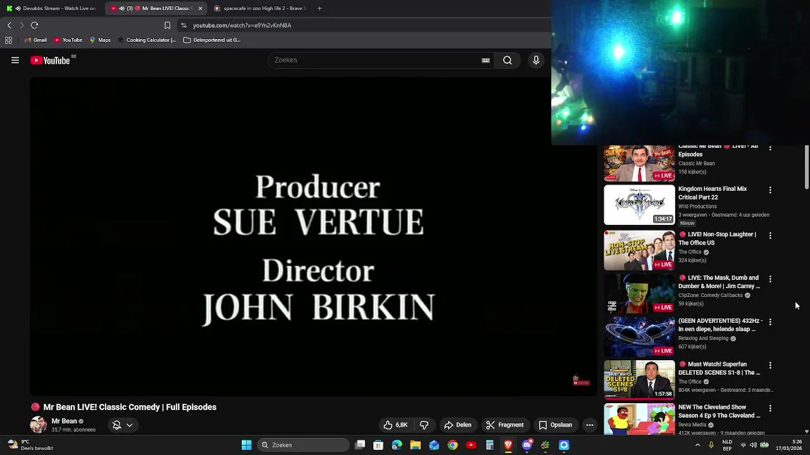
Task: Open a new browser tab with plus button
Action: (x=320, y=8)
